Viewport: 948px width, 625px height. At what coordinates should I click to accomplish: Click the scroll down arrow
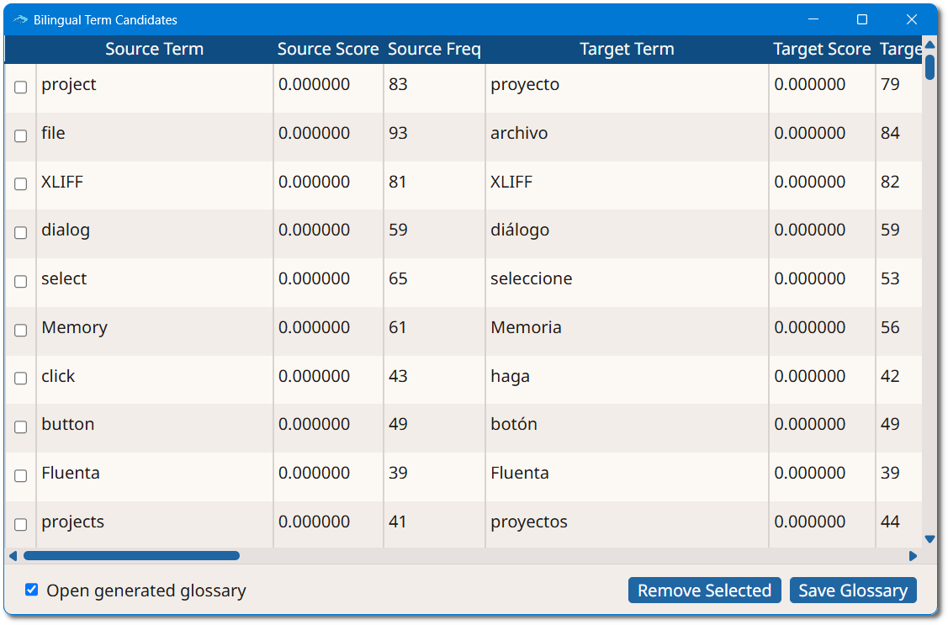click(929, 539)
